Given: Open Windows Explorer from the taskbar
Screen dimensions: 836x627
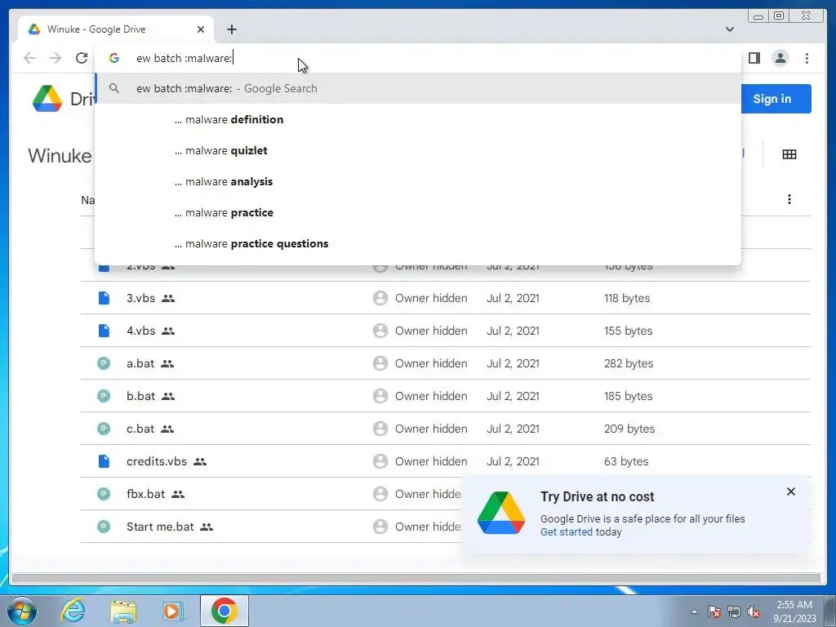Looking at the screenshot, I should (123, 611).
